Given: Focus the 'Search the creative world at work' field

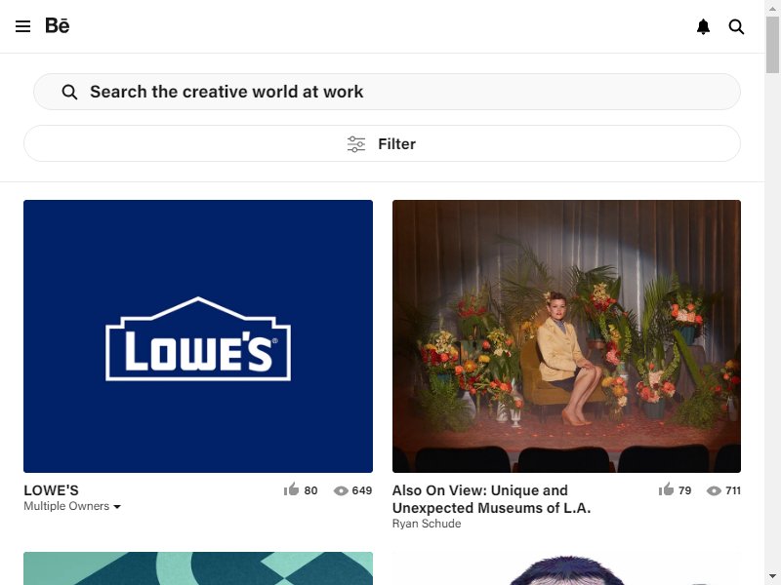Looking at the screenshot, I should tap(387, 92).
